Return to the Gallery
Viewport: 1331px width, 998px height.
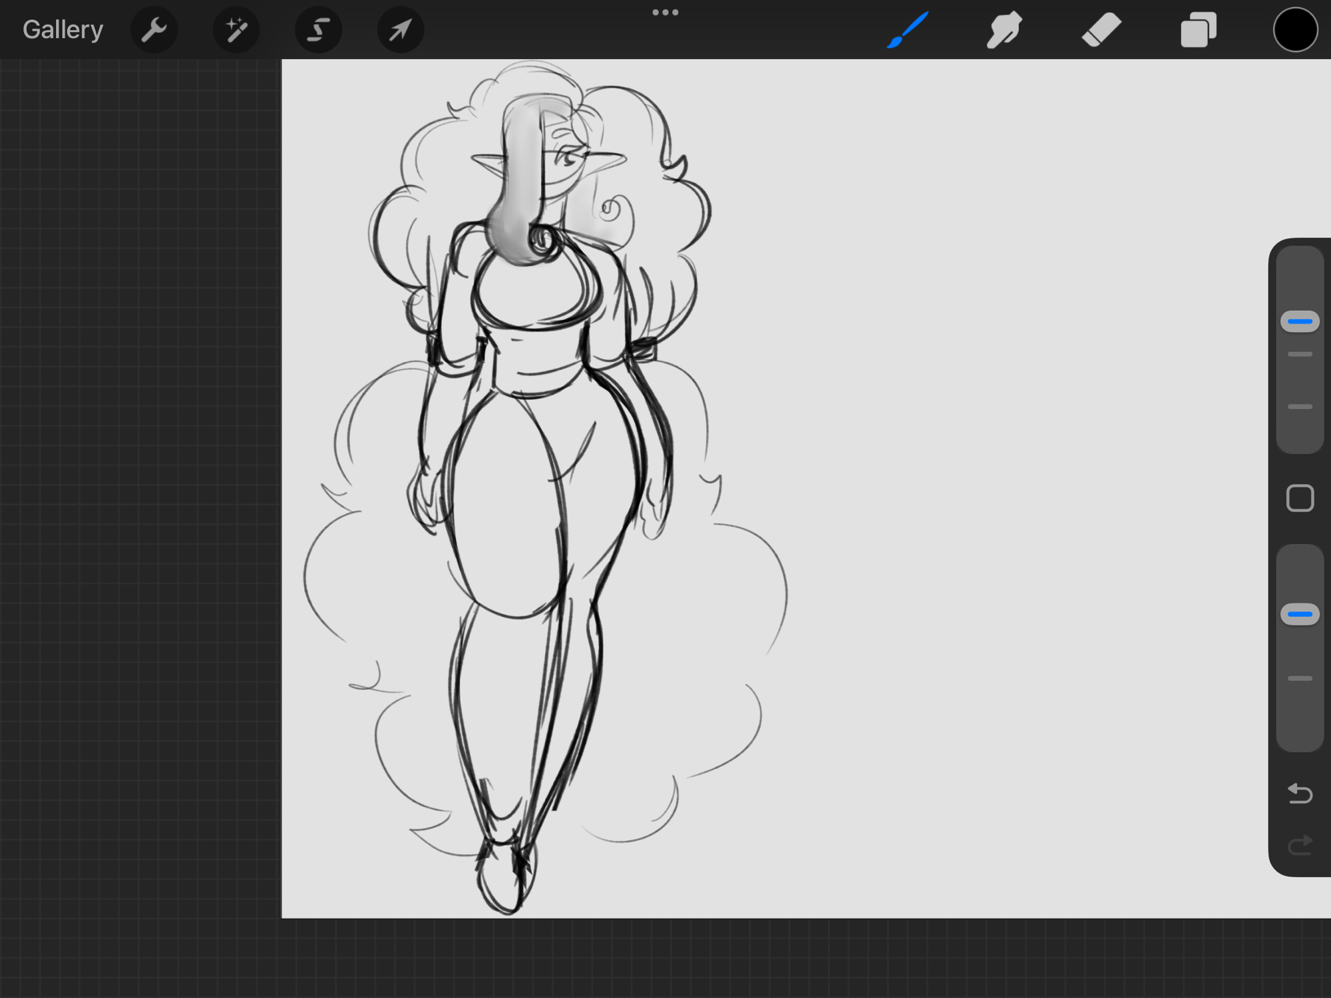coord(63,30)
